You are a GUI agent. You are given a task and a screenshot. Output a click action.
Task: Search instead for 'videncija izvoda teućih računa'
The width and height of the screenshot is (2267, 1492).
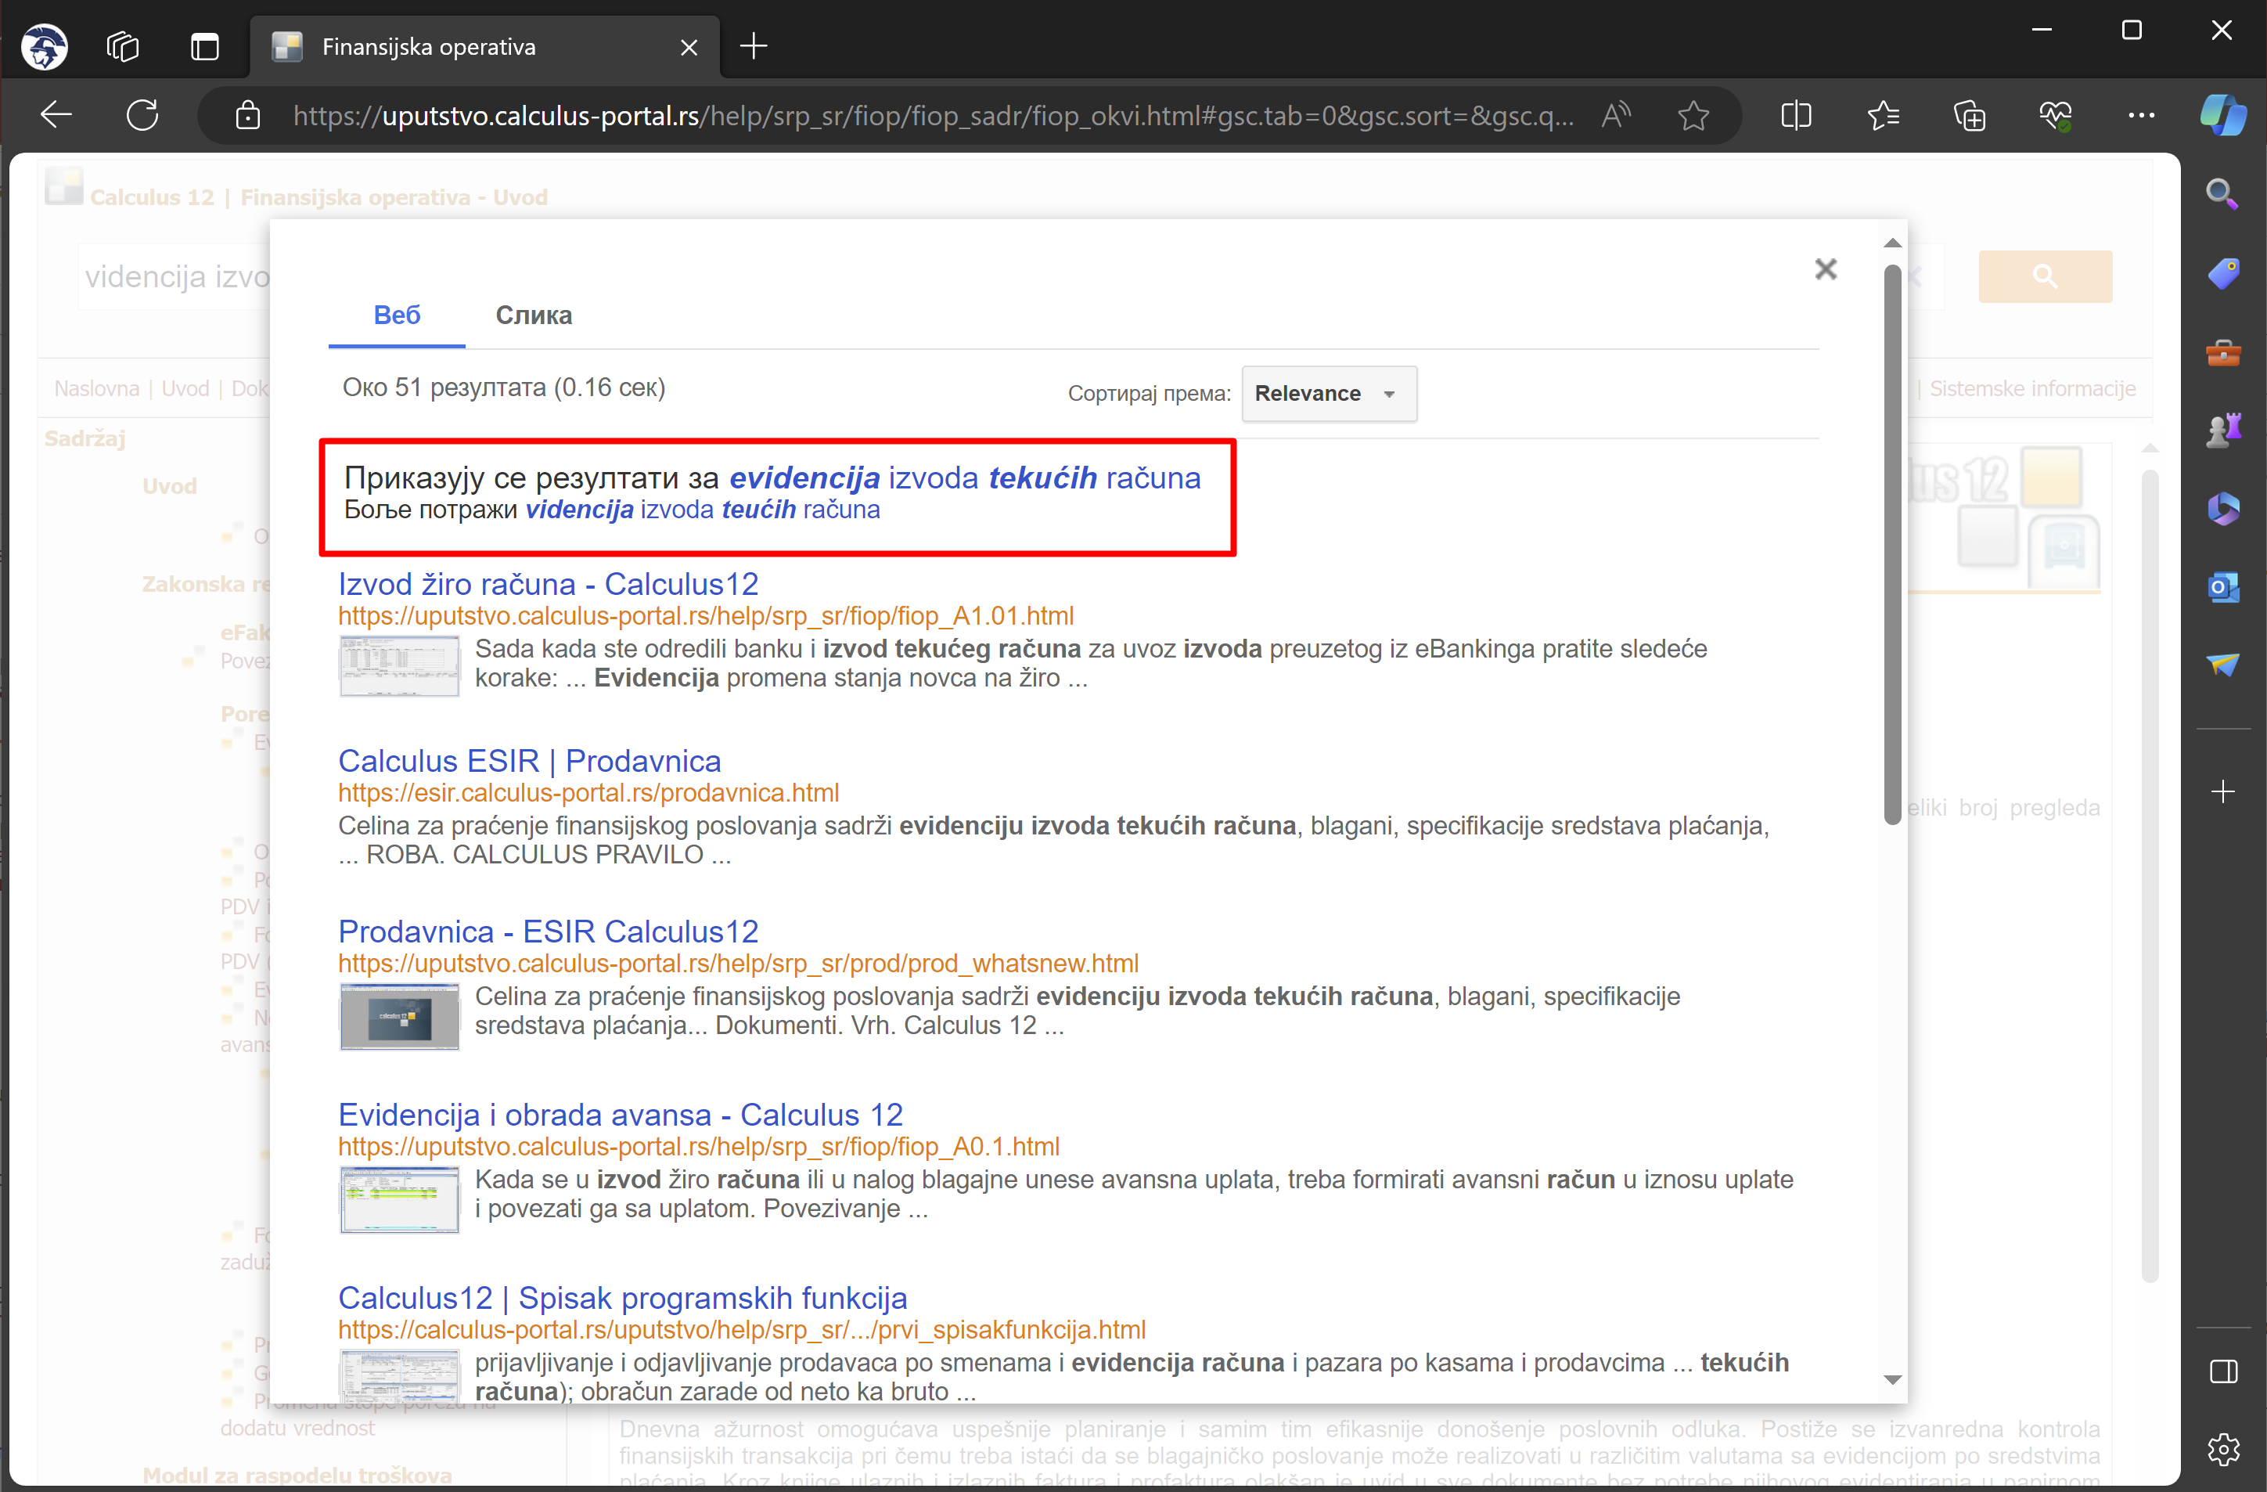702,510
